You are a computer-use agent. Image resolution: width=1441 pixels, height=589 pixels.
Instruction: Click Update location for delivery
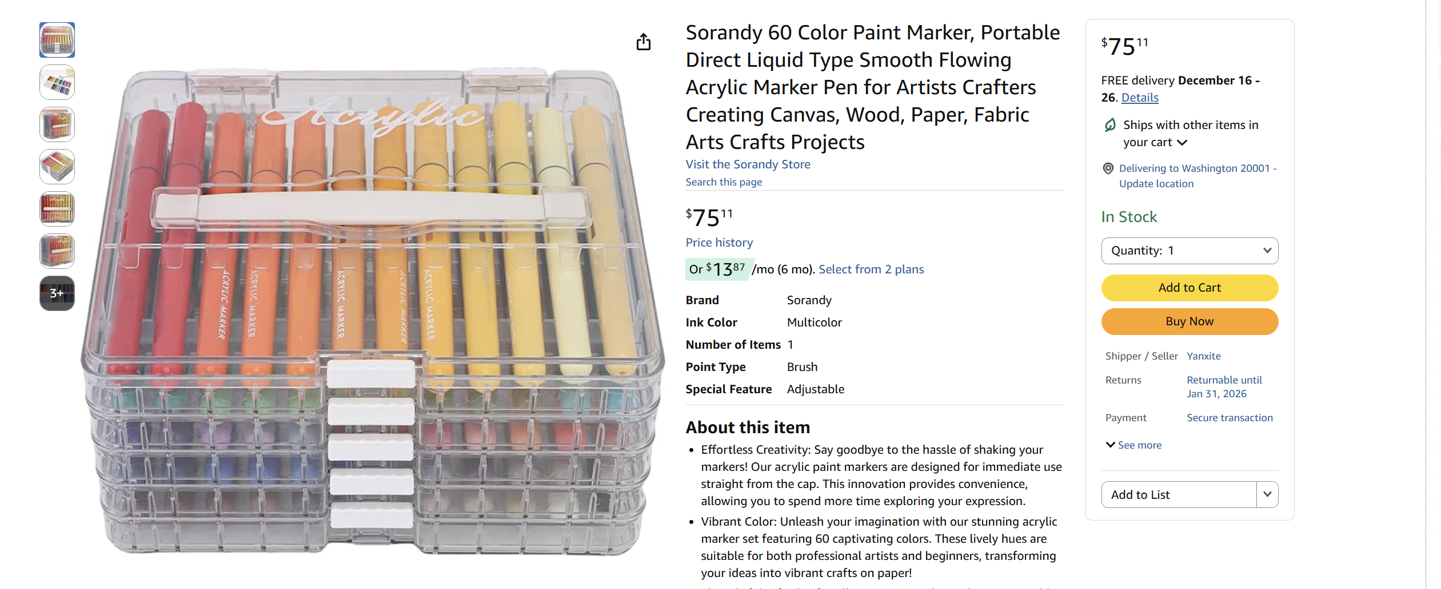click(1155, 183)
